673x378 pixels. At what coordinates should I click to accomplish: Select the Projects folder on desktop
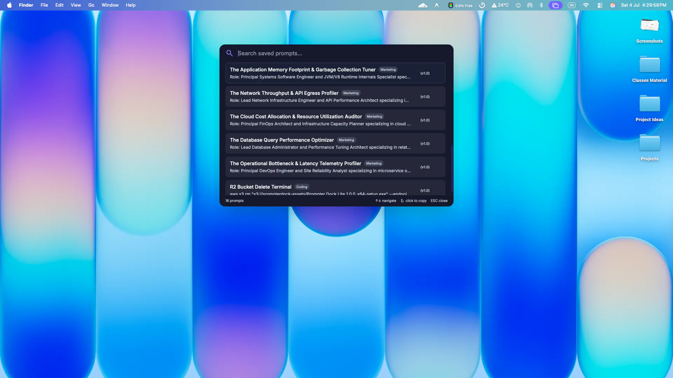click(x=650, y=148)
